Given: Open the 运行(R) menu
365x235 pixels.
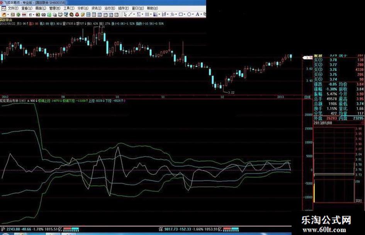Looking at the screenshot, I should [x=110, y=8].
